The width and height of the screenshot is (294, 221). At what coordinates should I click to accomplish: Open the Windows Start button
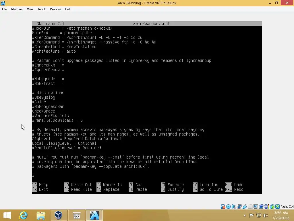(7, 215)
